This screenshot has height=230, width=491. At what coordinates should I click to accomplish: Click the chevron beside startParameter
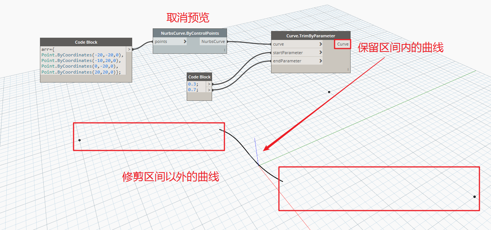(x=320, y=53)
